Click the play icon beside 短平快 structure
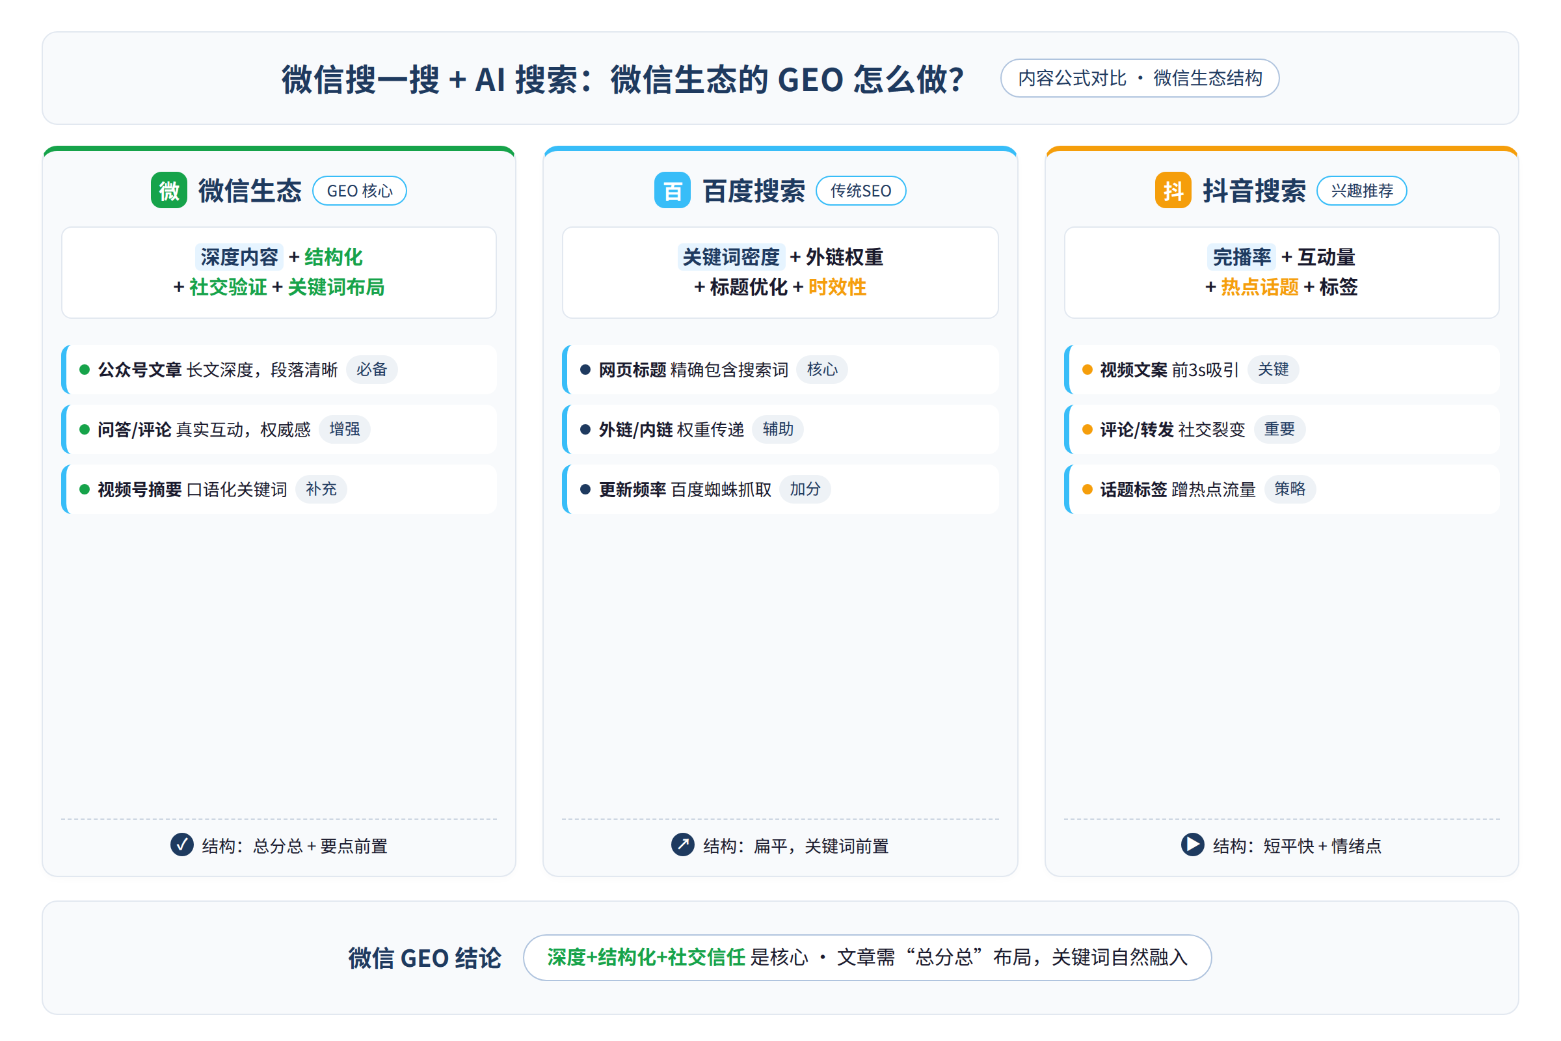 1192,845
